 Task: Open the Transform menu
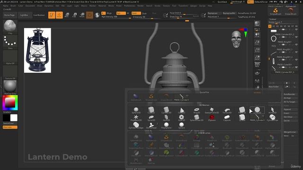(183, 6)
